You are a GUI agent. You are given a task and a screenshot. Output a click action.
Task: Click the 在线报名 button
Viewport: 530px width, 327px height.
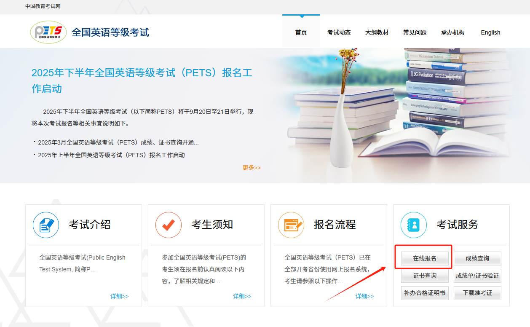pos(425,258)
